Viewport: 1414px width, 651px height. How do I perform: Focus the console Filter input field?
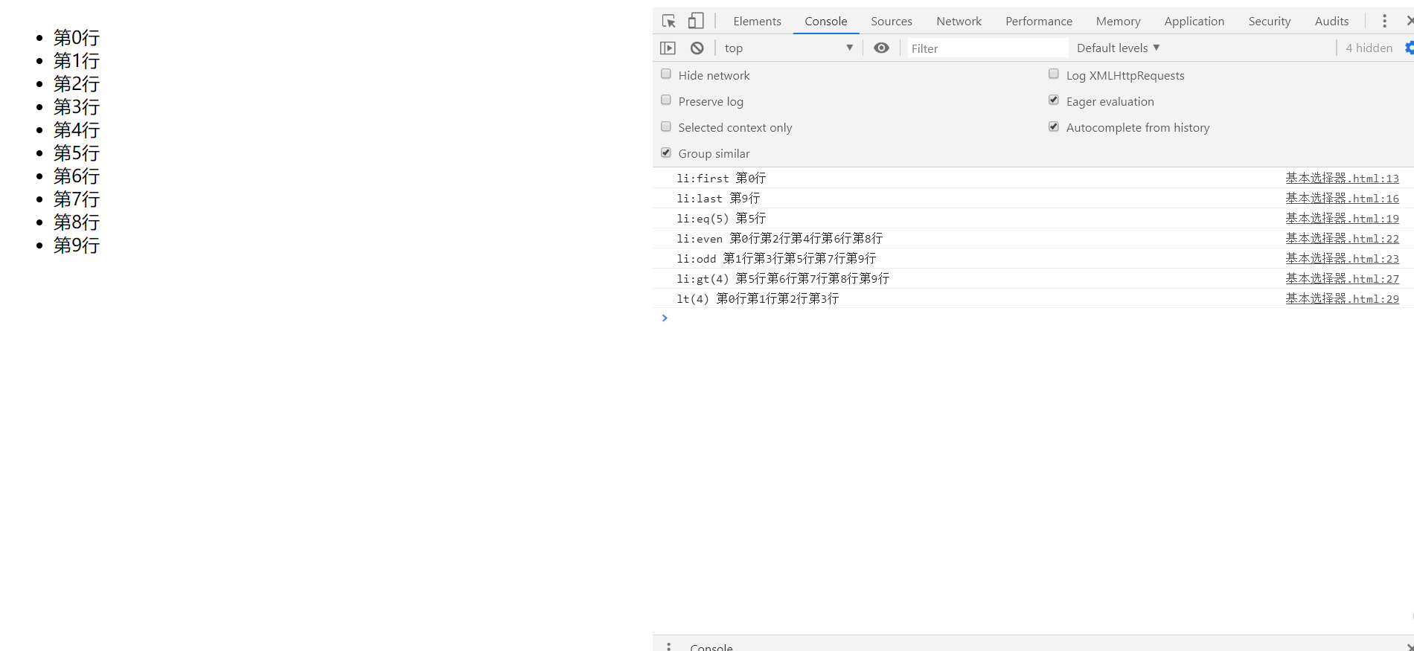pyautogui.click(x=988, y=48)
